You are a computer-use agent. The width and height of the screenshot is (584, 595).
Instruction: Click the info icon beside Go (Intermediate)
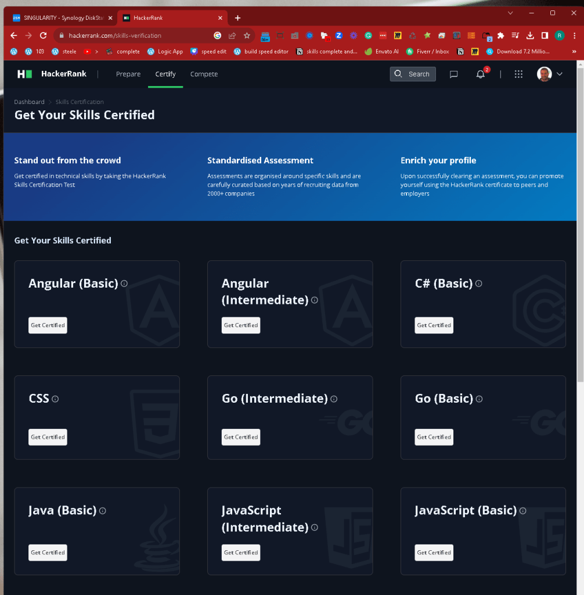tap(334, 399)
